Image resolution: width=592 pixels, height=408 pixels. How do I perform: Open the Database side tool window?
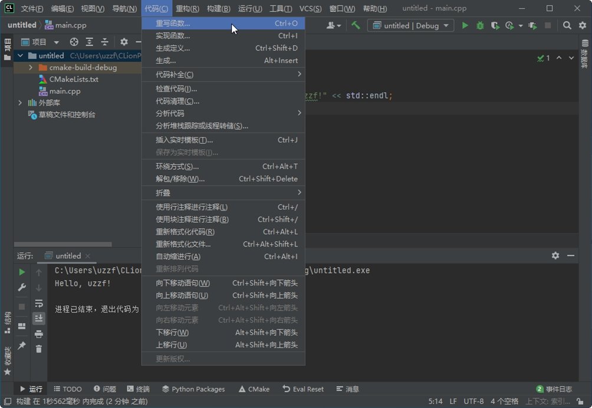tap(585, 54)
